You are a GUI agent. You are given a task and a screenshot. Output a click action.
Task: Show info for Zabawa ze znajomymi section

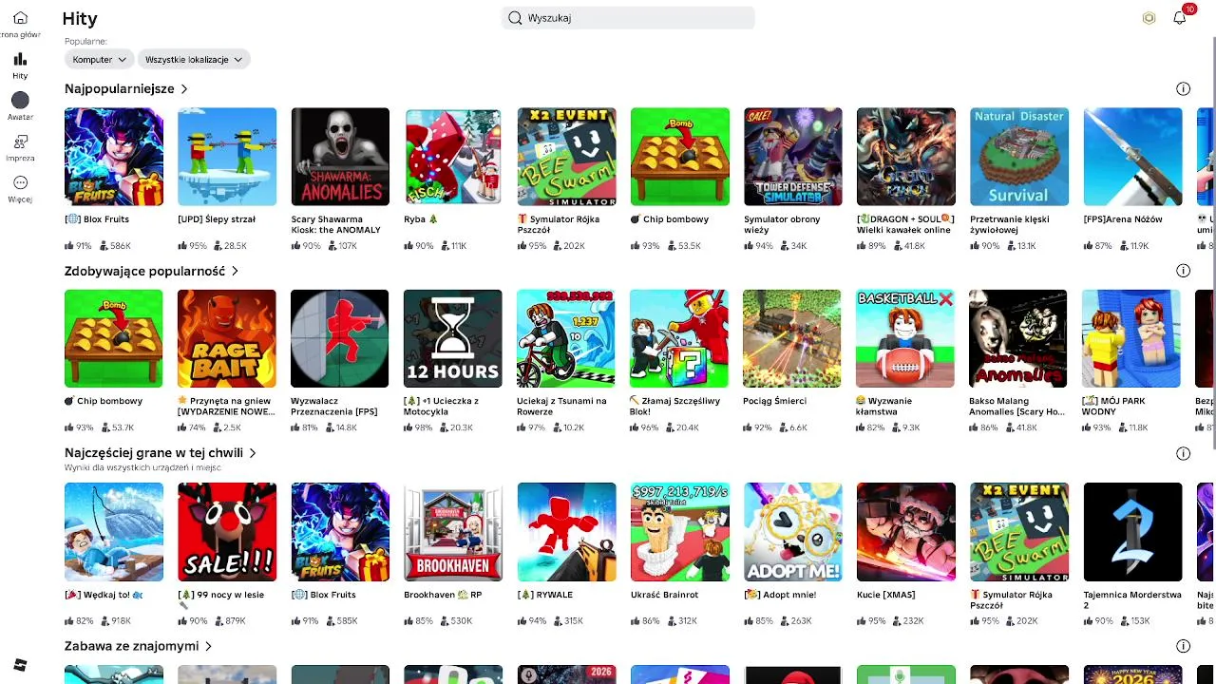click(x=1183, y=646)
